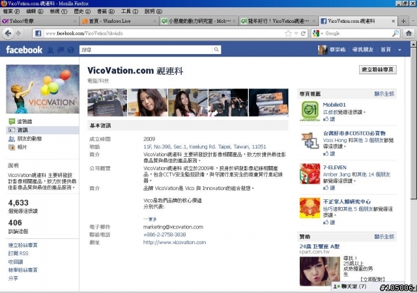
Task: Select 資訊 in the left sidebar
Action: point(42,130)
